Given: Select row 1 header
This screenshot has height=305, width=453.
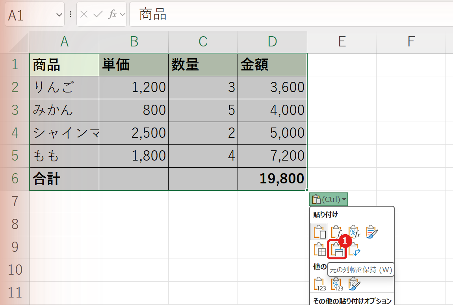Looking at the screenshot, I should (x=15, y=65).
